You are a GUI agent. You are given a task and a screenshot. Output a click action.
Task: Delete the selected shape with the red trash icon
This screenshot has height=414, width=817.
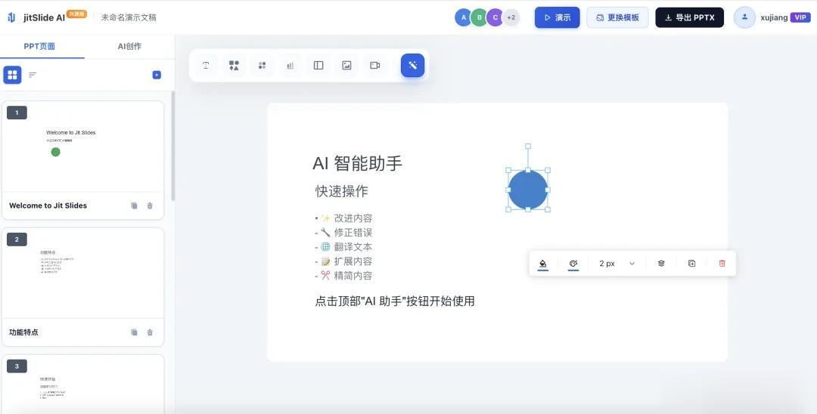(x=722, y=263)
